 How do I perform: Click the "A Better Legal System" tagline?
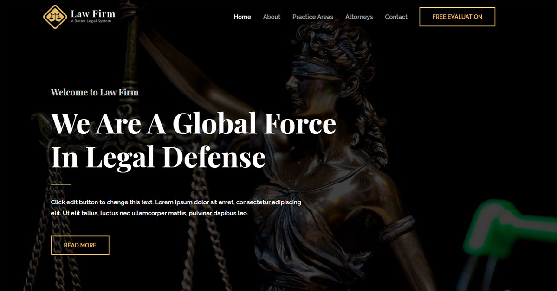[x=91, y=21]
